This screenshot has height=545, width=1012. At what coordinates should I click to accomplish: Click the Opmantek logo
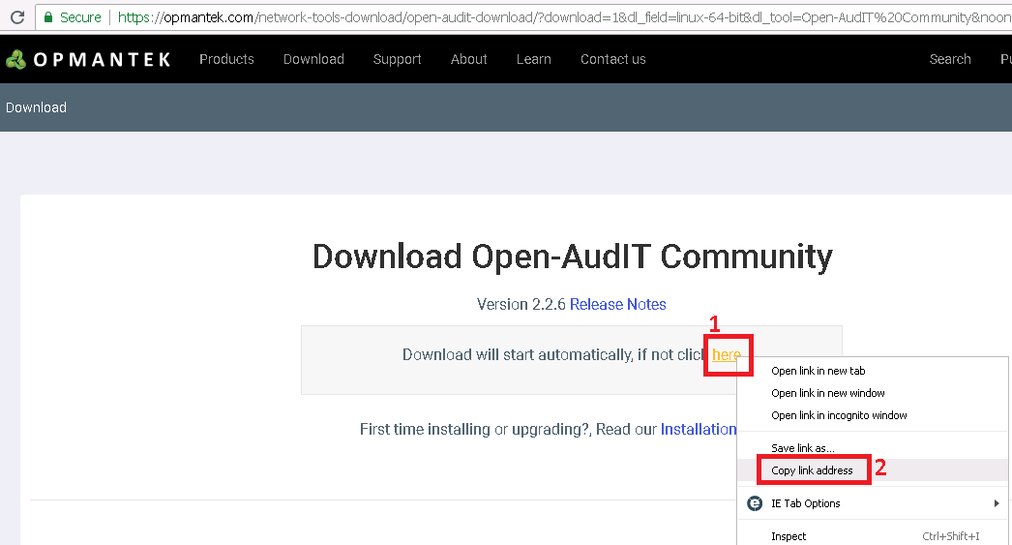pos(88,59)
